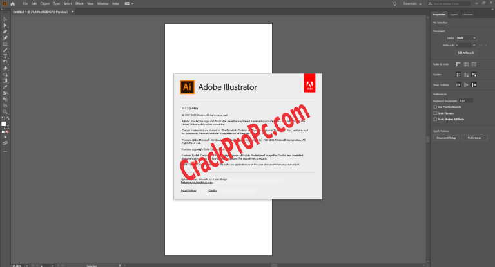This screenshot has width=495, height=267.
Task: Click the Adobe logo in About dialog
Action: click(309, 83)
